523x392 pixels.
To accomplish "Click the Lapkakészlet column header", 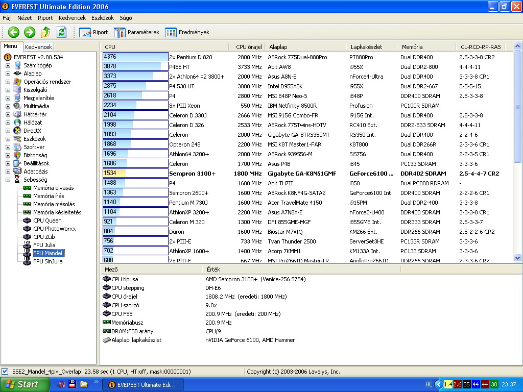I will pos(372,47).
